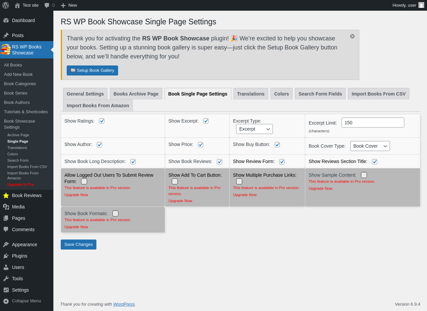427x311 pixels.
Task: Click the WordPress logo icon
Action: pyautogui.click(x=6, y=5)
